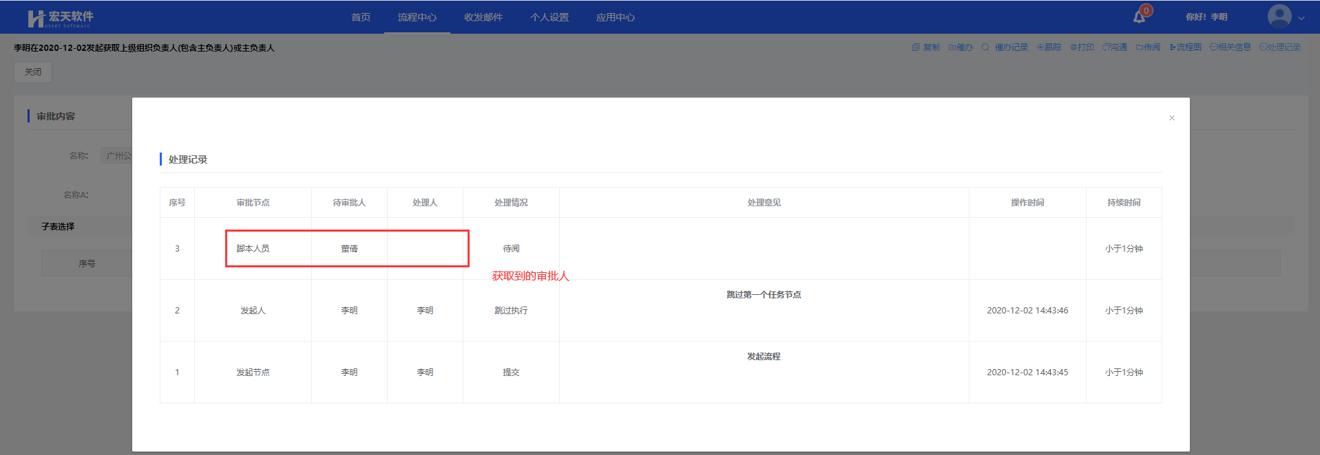Viewport: 1320px width, 455px height.
Task: Open the 收发邮件 menu item
Action: (483, 17)
